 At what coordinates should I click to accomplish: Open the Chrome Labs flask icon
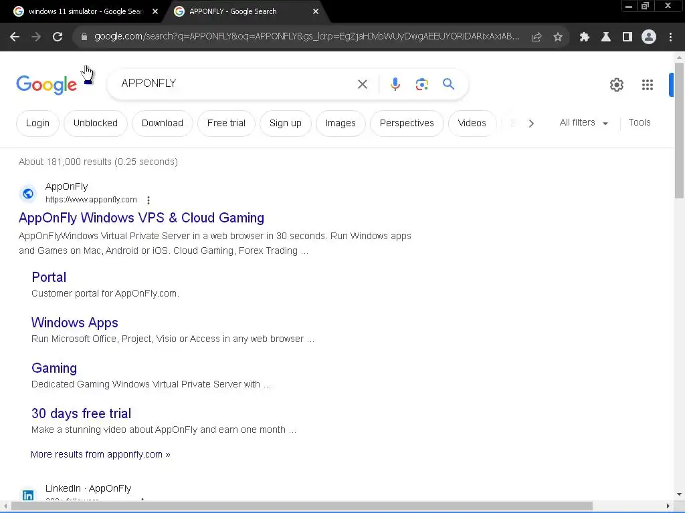click(605, 37)
